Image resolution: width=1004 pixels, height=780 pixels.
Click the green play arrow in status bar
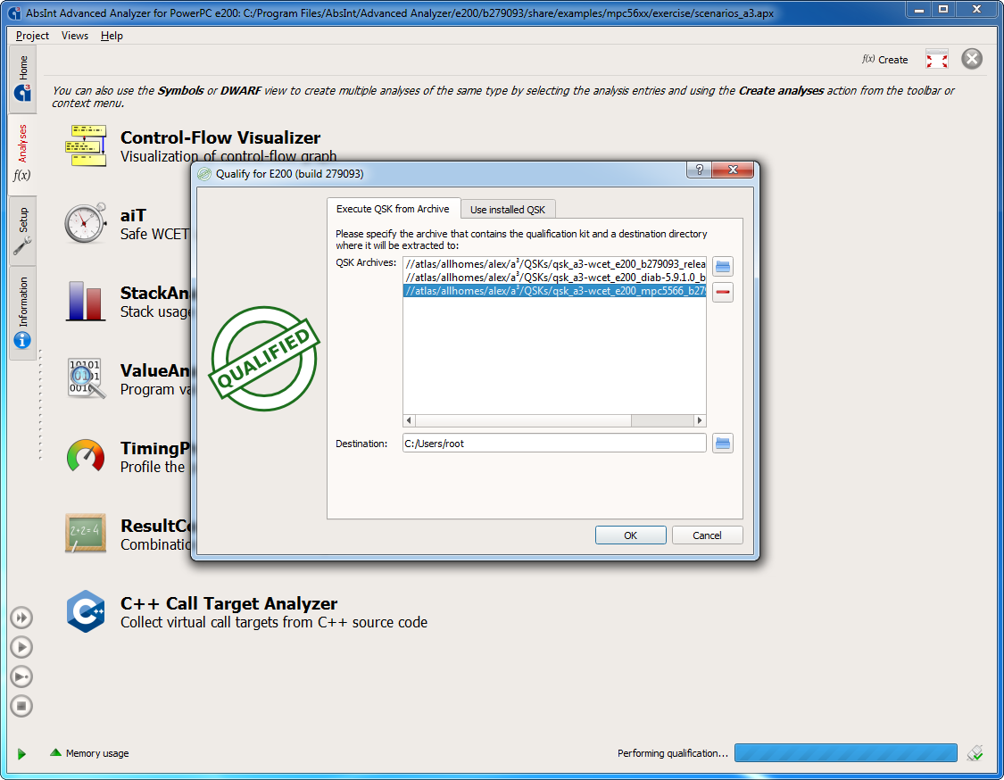pyautogui.click(x=21, y=754)
